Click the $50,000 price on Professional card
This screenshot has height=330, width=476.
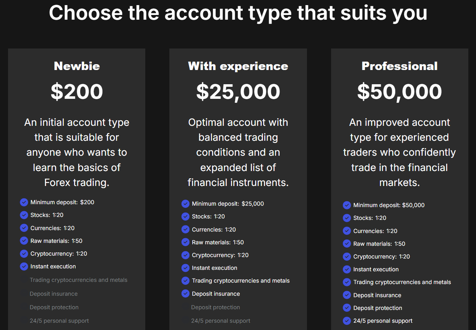(x=399, y=92)
